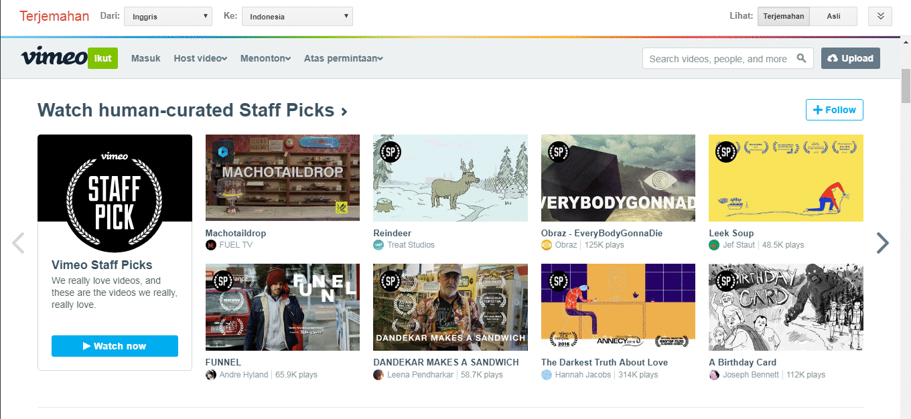Click the Andre Hyland name link
Image resolution: width=911 pixels, height=419 pixels.
coord(244,375)
